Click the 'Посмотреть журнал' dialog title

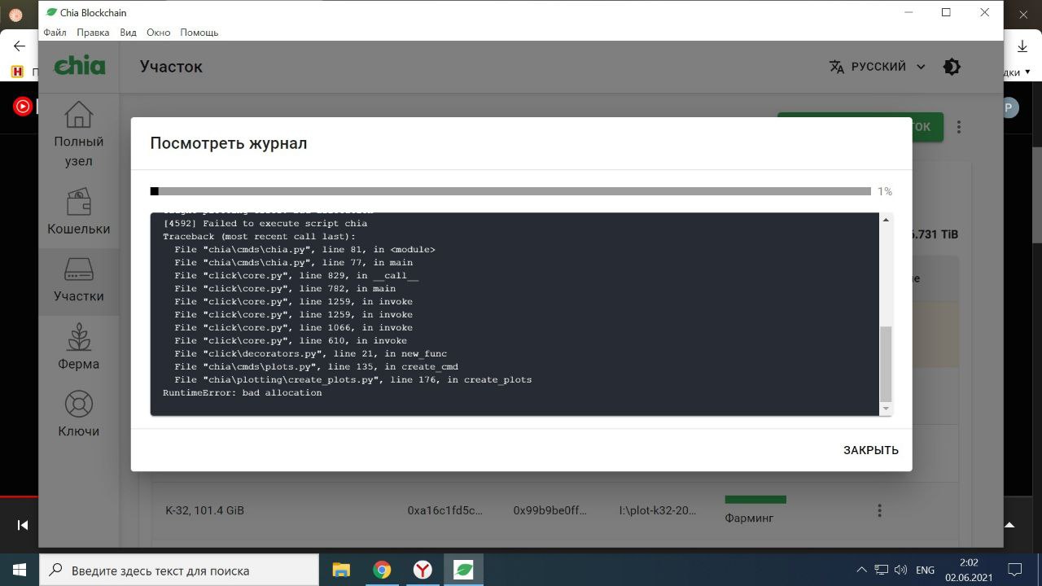[x=229, y=143]
